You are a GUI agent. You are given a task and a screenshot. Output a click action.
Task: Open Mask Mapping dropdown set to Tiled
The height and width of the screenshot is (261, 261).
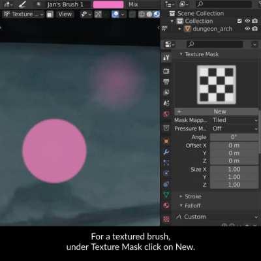tap(234, 120)
